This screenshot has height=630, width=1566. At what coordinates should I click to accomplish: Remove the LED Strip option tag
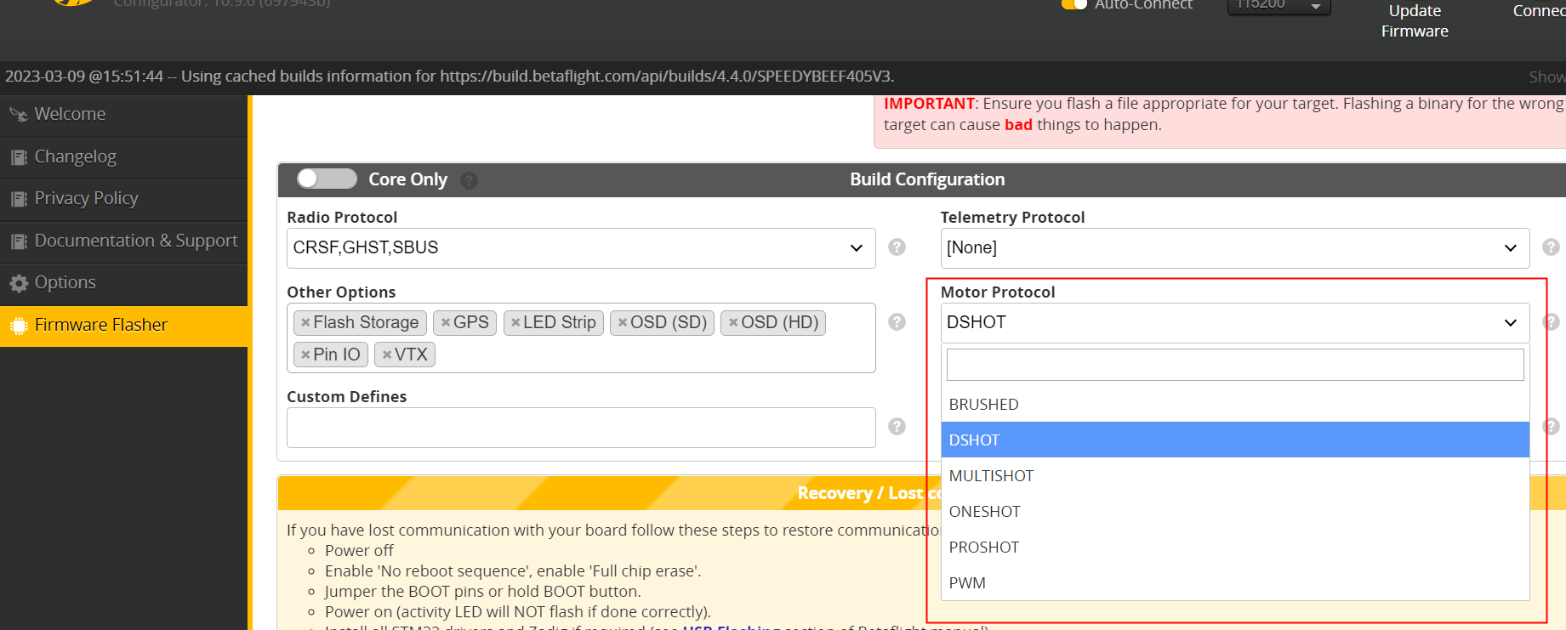(x=515, y=323)
